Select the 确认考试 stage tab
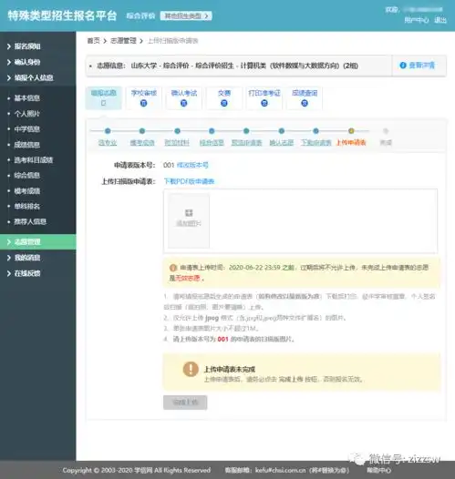The image size is (455, 479). tap(184, 97)
